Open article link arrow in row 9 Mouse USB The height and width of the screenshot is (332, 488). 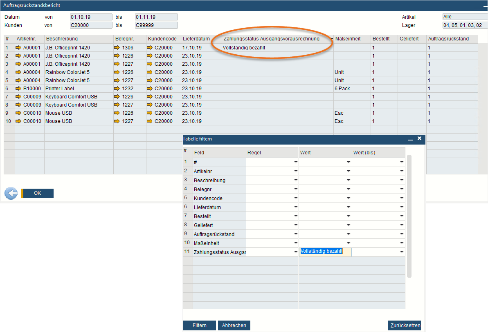tap(18, 113)
